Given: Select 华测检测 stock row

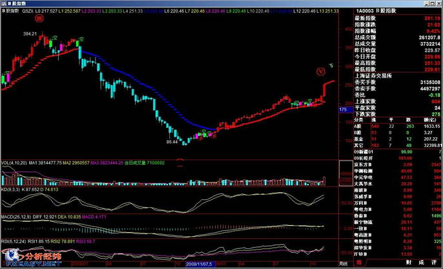Looking at the screenshot, I should pos(398,171).
